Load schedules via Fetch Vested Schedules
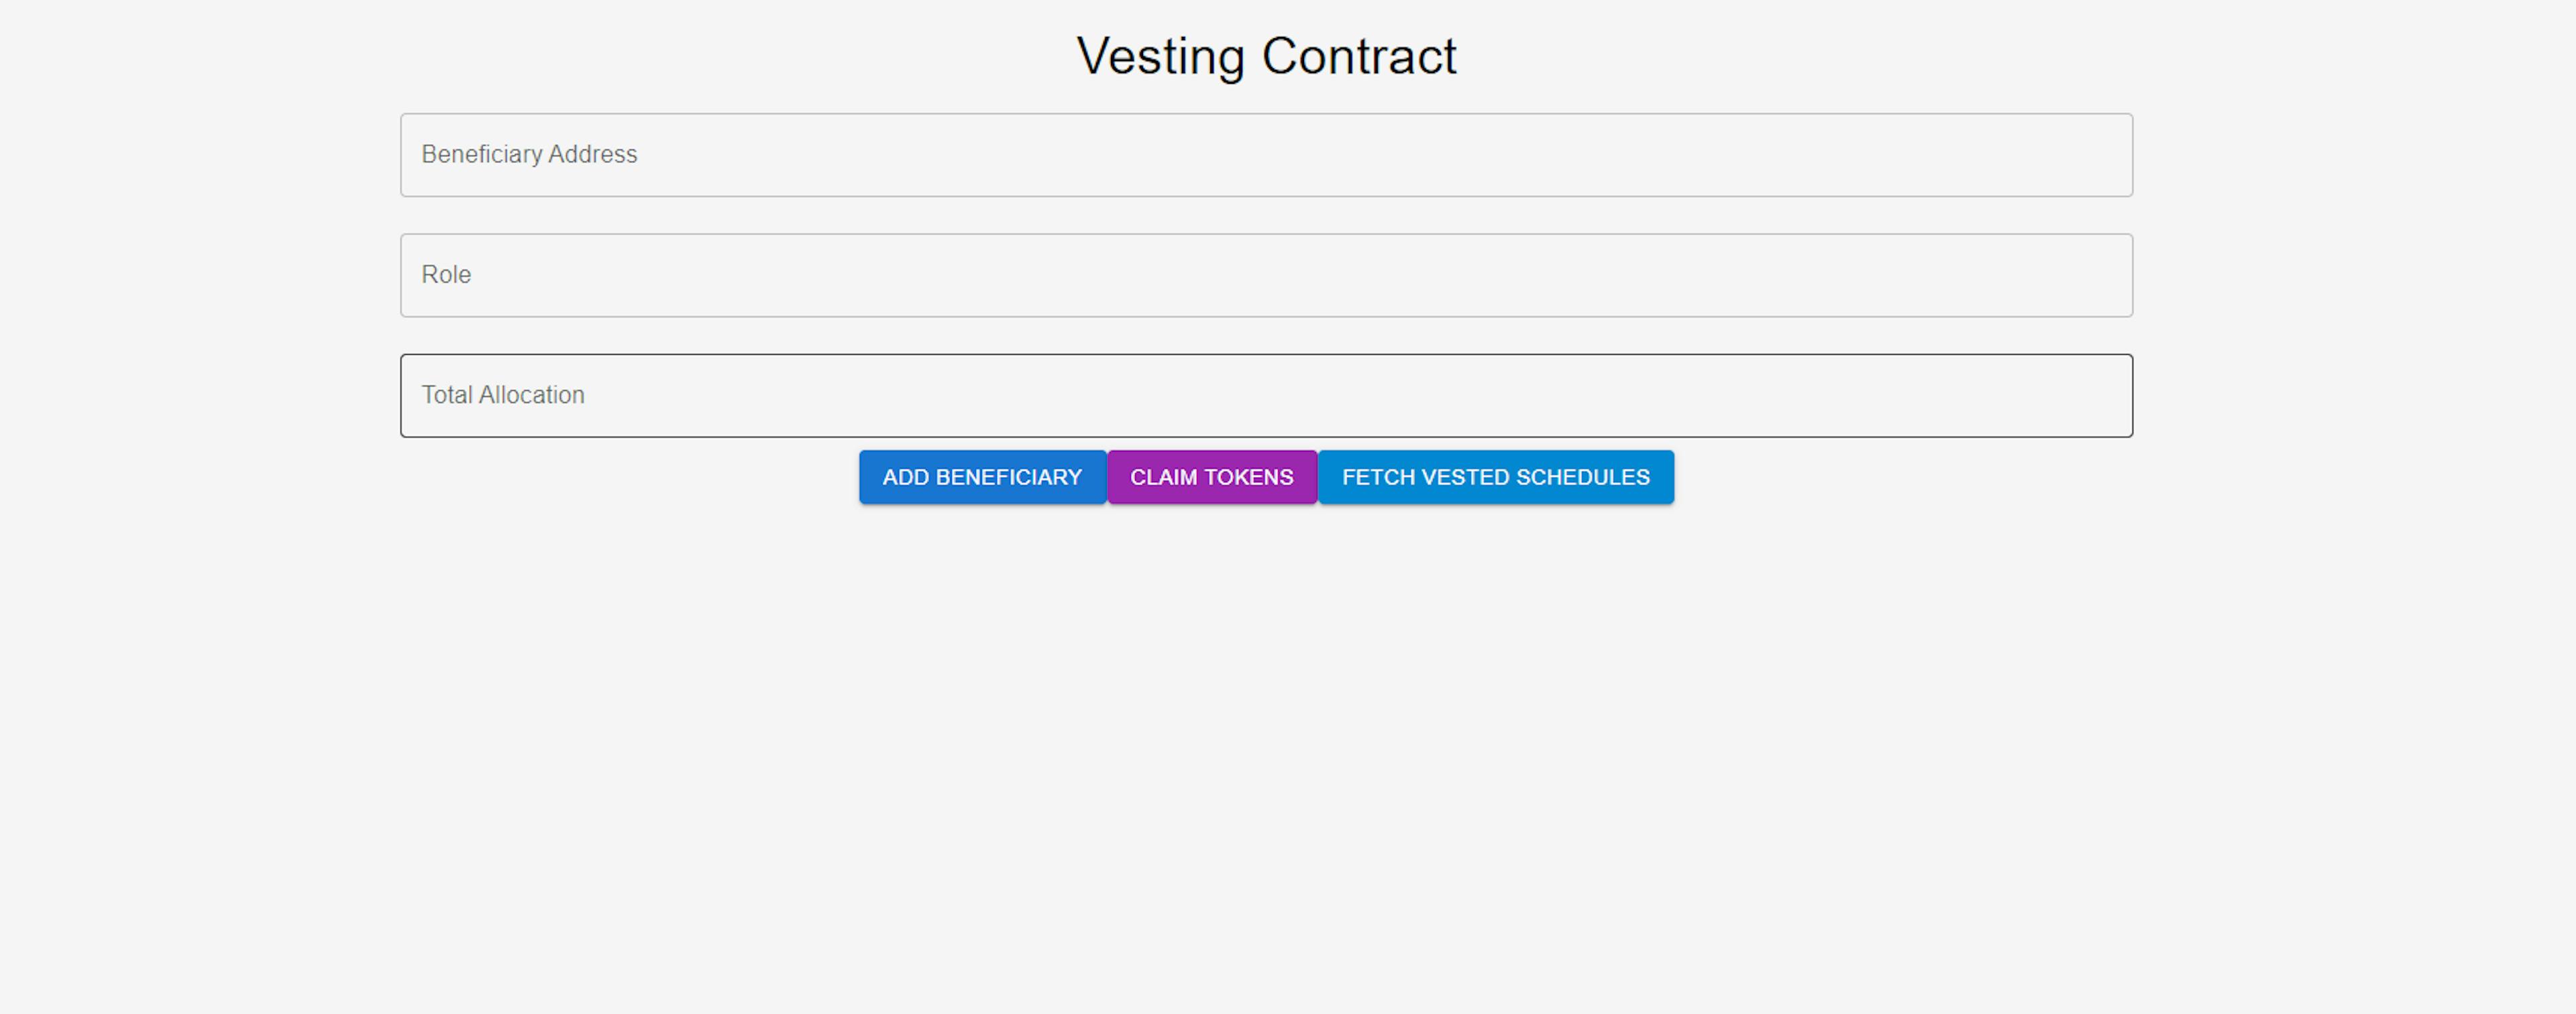Screen dimensions: 2576x1014 pyautogui.click(x=1495, y=477)
